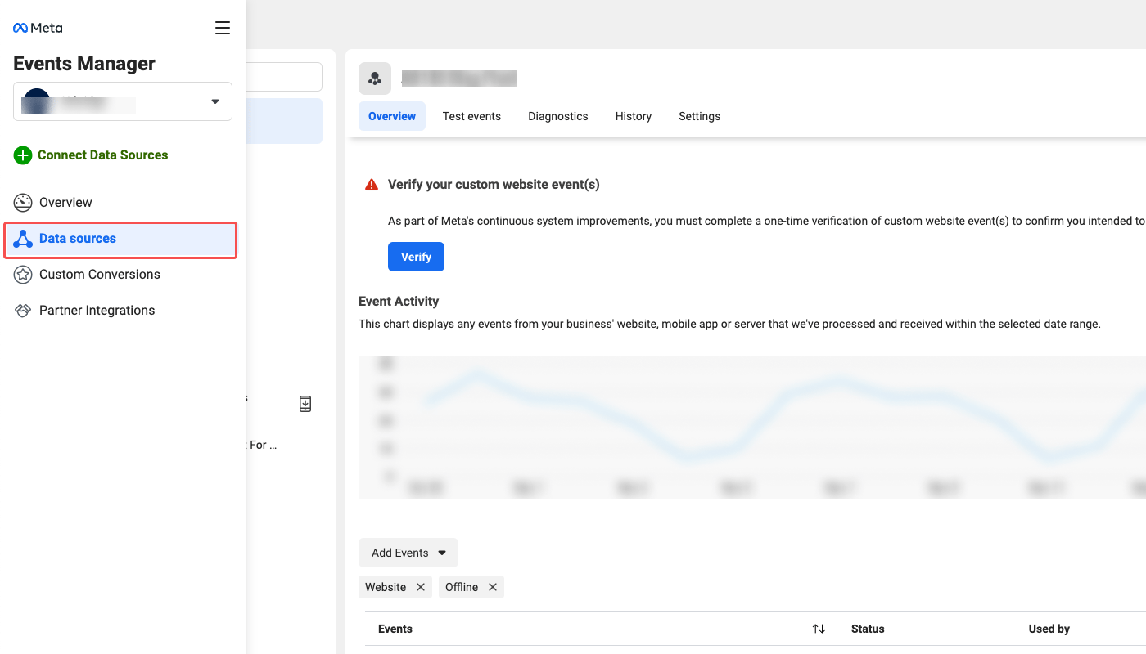
Task: Click the Events column header
Action: [395, 629]
